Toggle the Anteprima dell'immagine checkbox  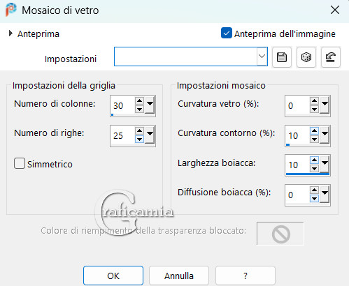click(x=226, y=33)
